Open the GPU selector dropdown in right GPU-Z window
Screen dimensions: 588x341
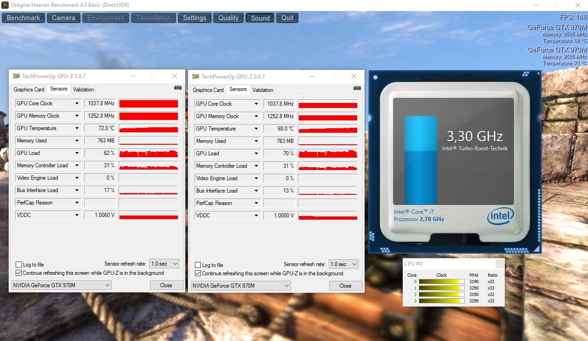(241, 286)
